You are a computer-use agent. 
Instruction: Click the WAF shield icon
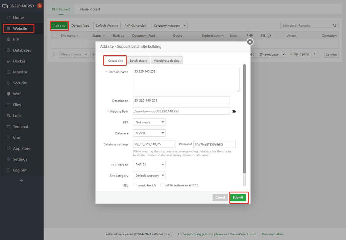pyautogui.click(x=8, y=94)
